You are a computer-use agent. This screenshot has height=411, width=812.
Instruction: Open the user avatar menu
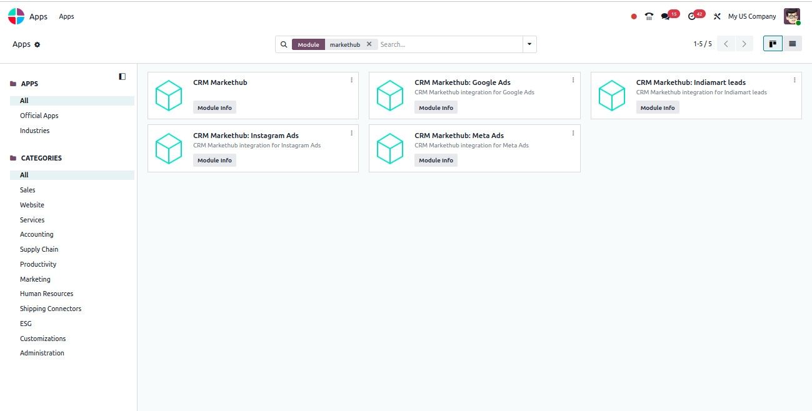792,17
